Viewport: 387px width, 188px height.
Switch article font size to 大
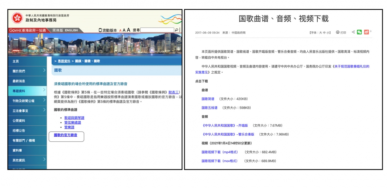click(321, 32)
